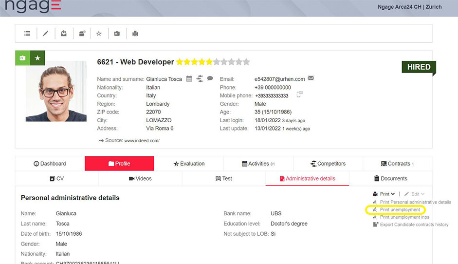Open the Documents sub-tab
The width and height of the screenshot is (458, 264).
tap(390, 179)
